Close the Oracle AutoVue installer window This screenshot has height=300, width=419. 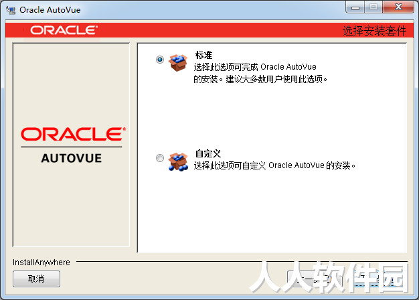coord(398,7)
